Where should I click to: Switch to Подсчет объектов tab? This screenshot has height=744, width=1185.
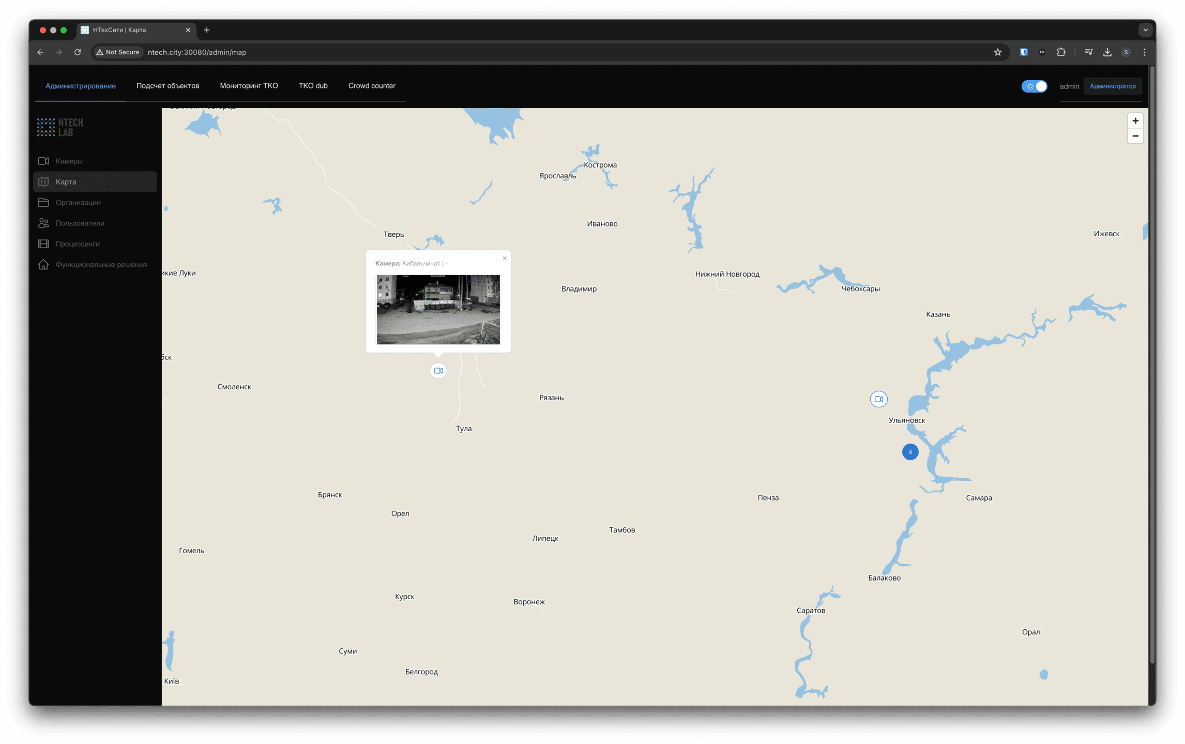(168, 86)
